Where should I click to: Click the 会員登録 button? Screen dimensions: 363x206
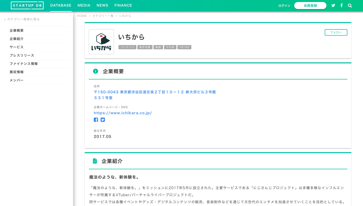click(310, 6)
